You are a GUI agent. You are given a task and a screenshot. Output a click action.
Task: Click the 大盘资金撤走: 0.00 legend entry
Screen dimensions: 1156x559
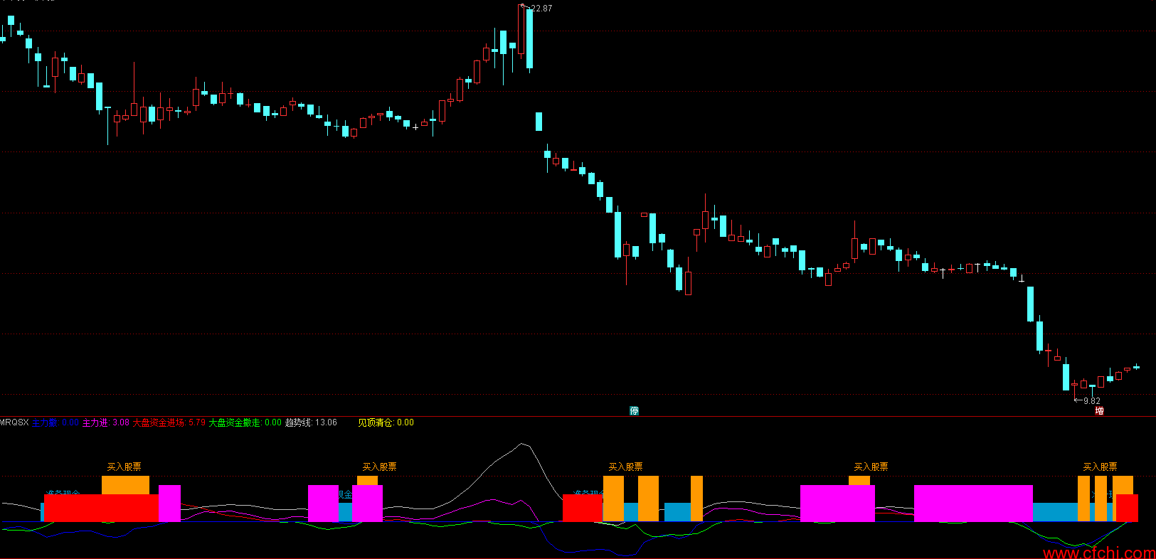click(245, 422)
